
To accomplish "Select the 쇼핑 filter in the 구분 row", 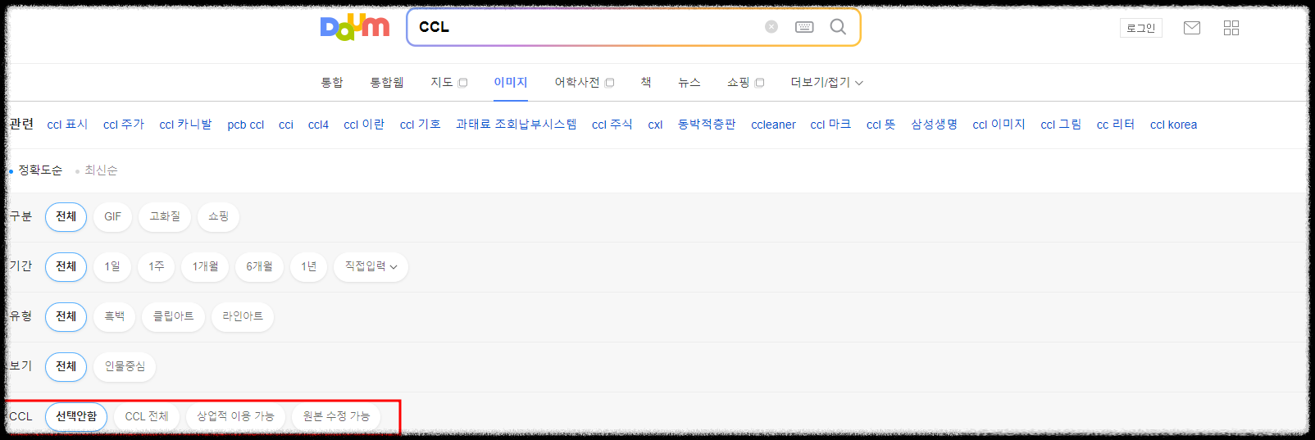I will [x=218, y=217].
